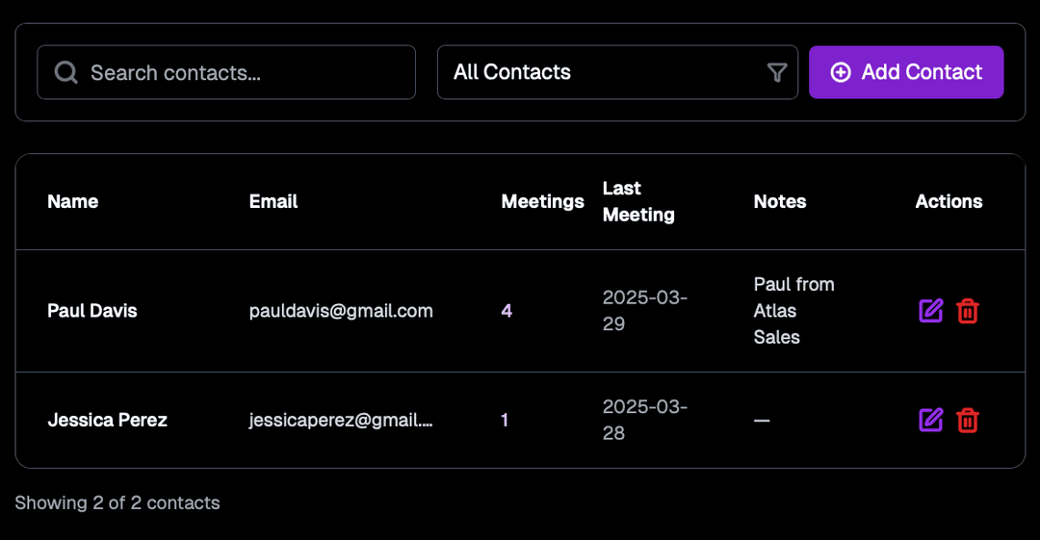The image size is (1040, 540).
Task: Open the All Contacts filter dropdown
Action: click(617, 72)
